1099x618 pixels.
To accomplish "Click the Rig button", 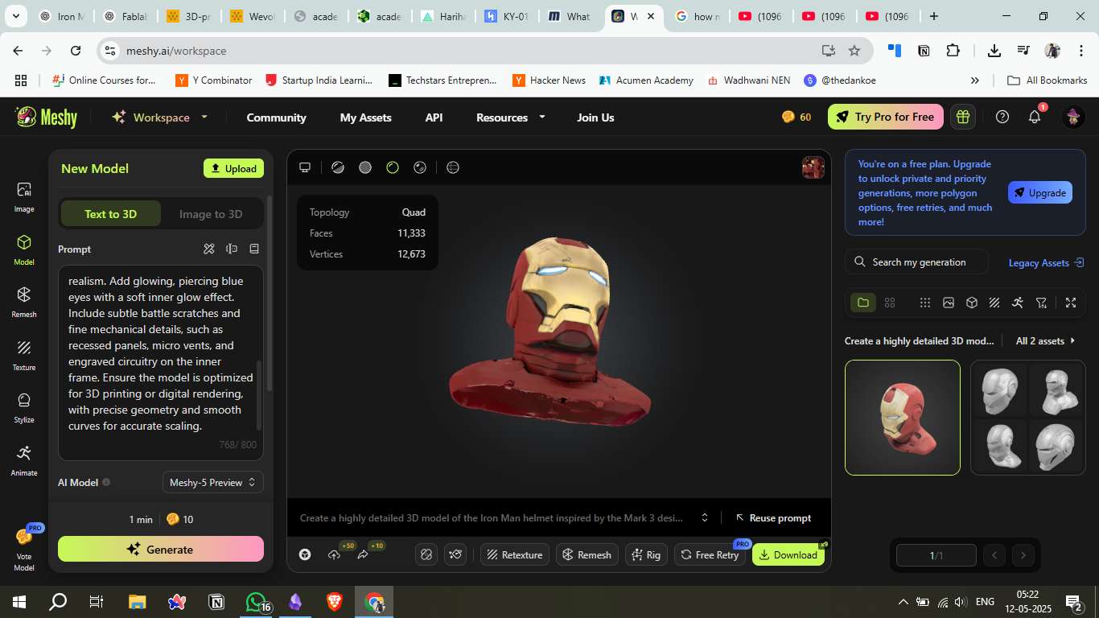I will (646, 554).
